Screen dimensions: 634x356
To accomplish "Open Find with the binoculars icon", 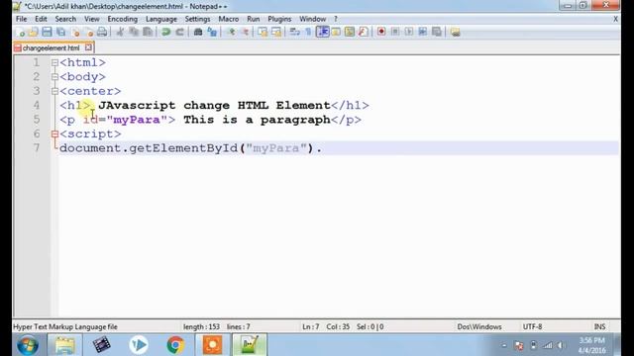I will point(198,32).
